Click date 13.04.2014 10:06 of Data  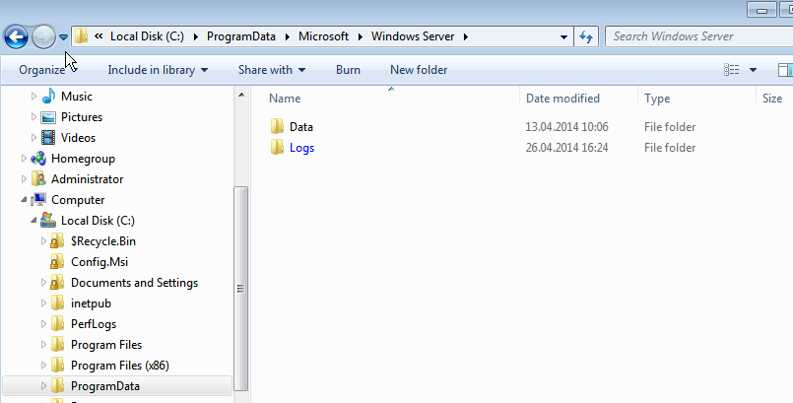tap(566, 127)
